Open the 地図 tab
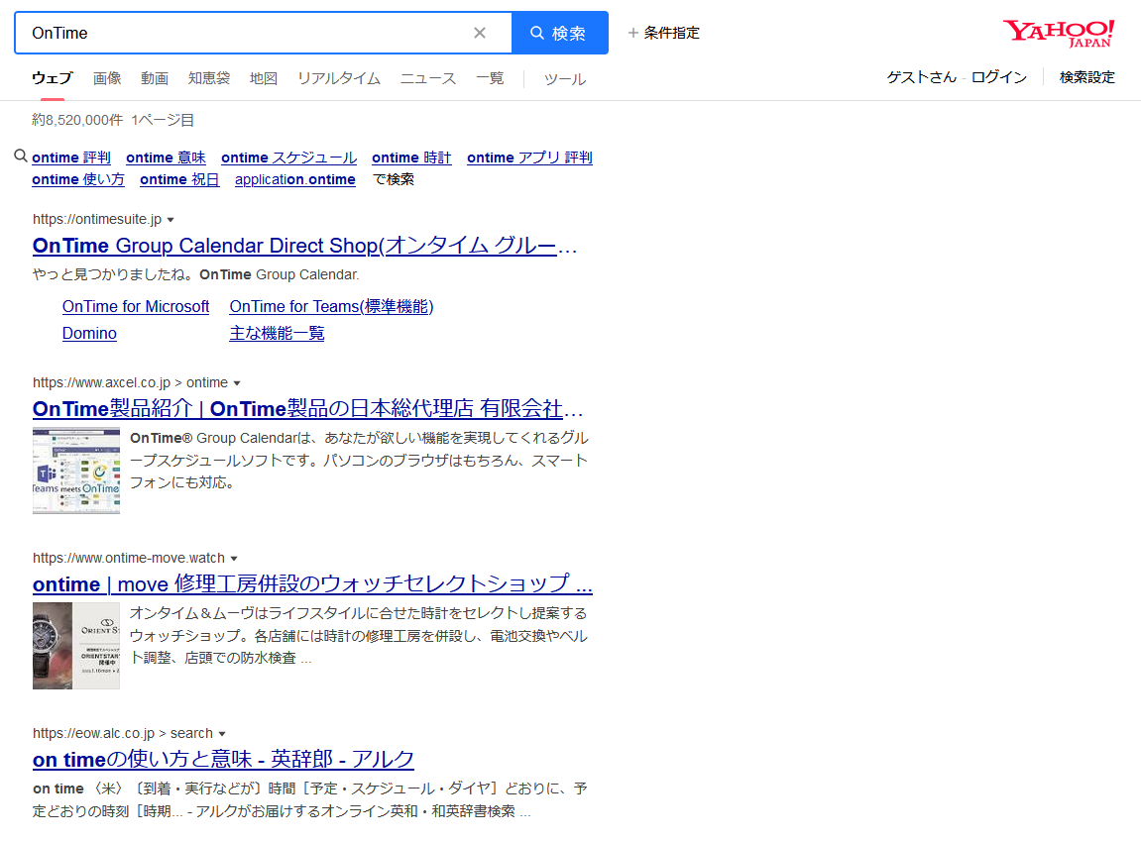Screen dimensions: 1141x841 click(264, 78)
